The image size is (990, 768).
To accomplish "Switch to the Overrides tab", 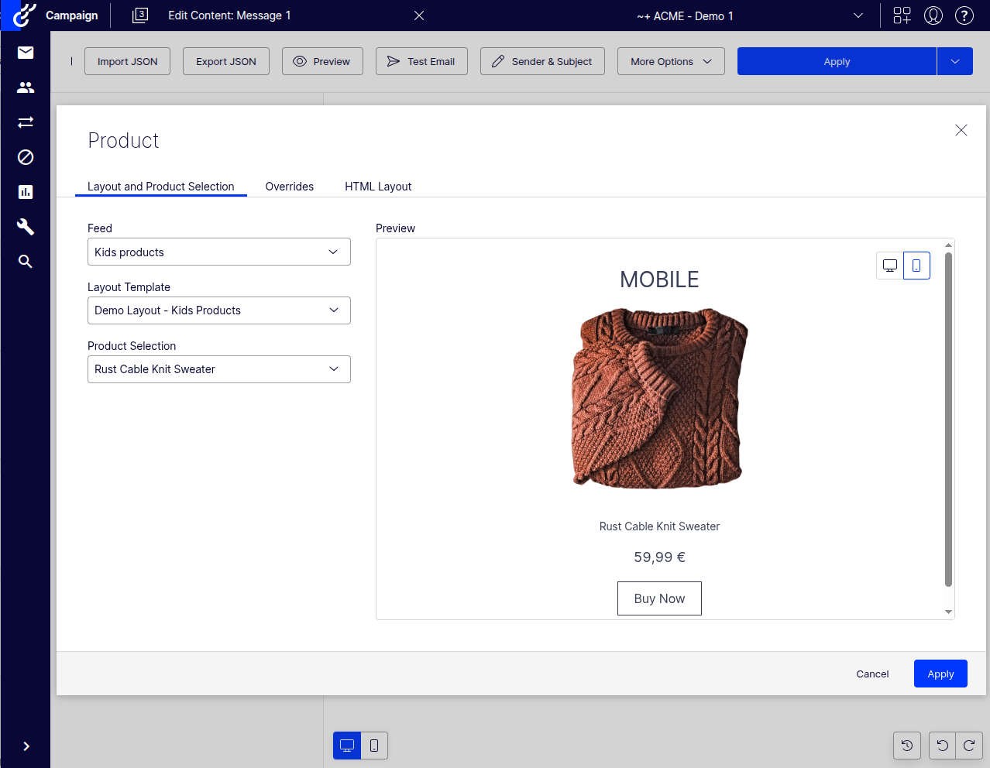I will tap(289, 187).
